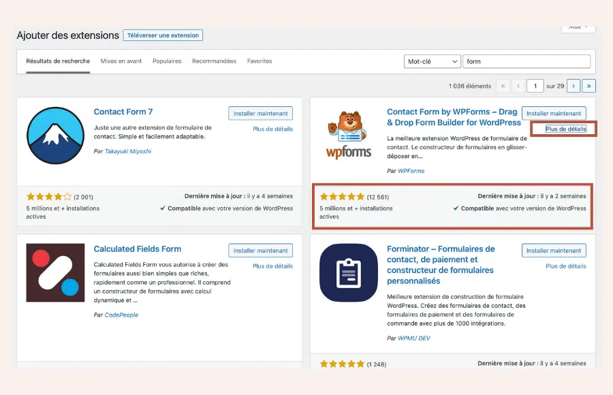Open Plus de détails for WPForms
This screenshot has height=395, width=613.
click(566, 129)
